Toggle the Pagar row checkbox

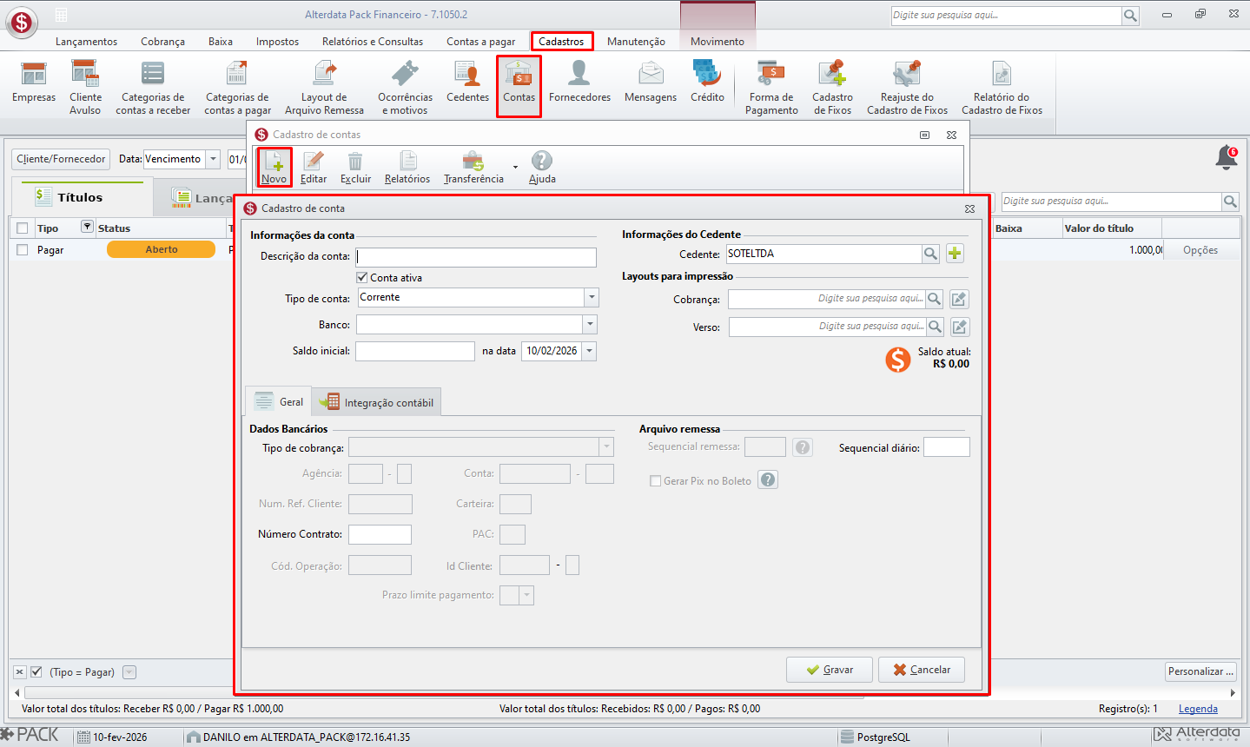coord(23,250)
